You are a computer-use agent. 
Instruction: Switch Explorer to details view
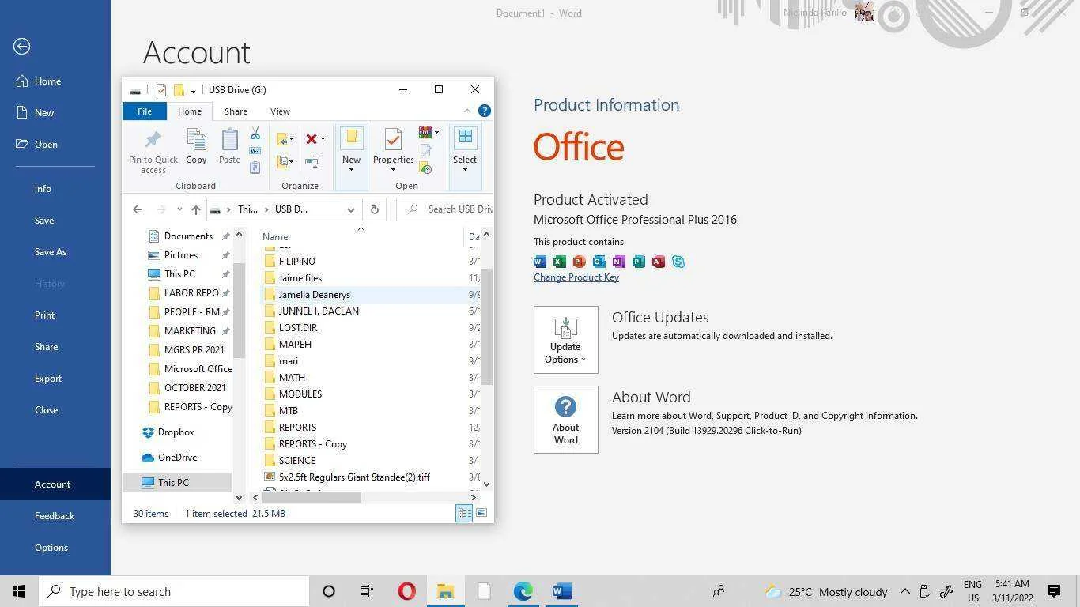coord(464,514)
